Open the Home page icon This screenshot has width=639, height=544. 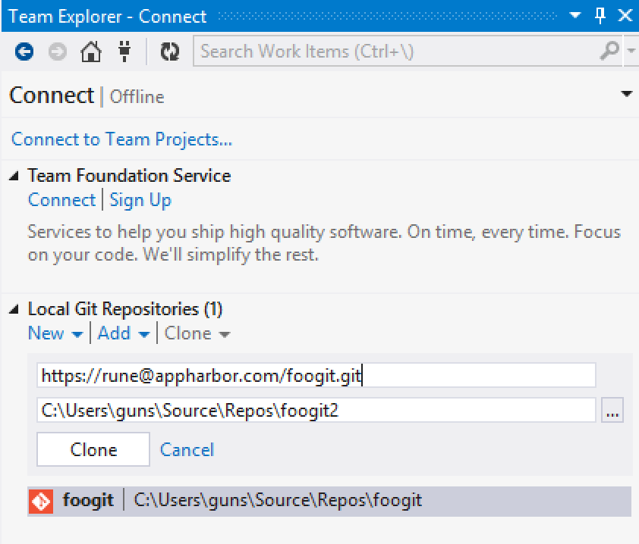click(91, 52)
